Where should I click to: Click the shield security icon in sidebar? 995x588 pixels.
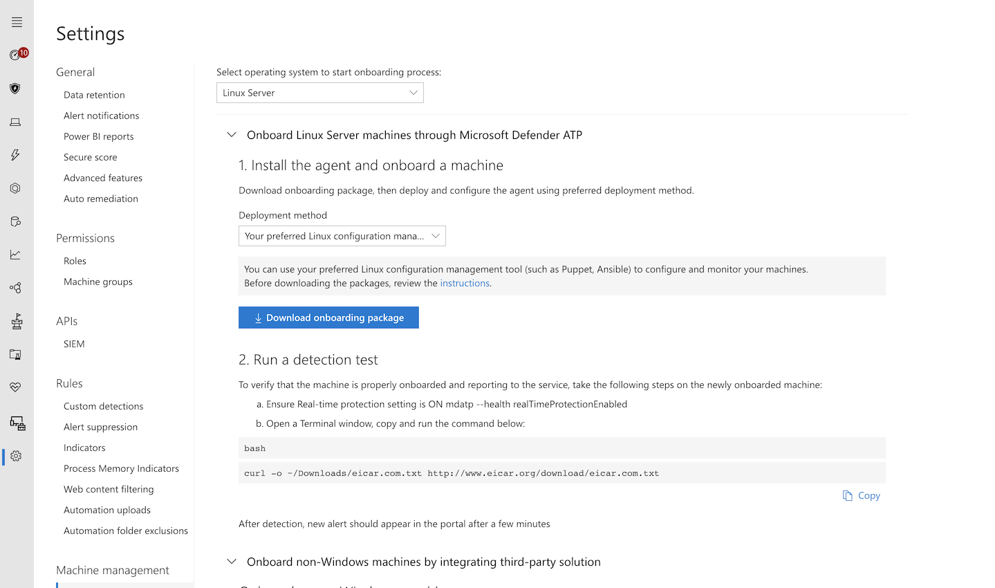pos(15,89)
